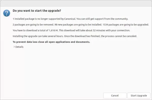Click the Details label text
152x100 pixels.
[20, 47]
